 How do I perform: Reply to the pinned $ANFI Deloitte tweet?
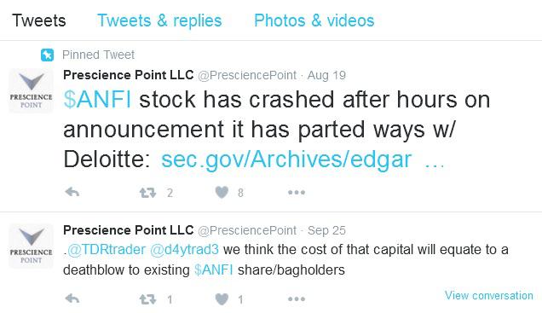click(72, 192)
